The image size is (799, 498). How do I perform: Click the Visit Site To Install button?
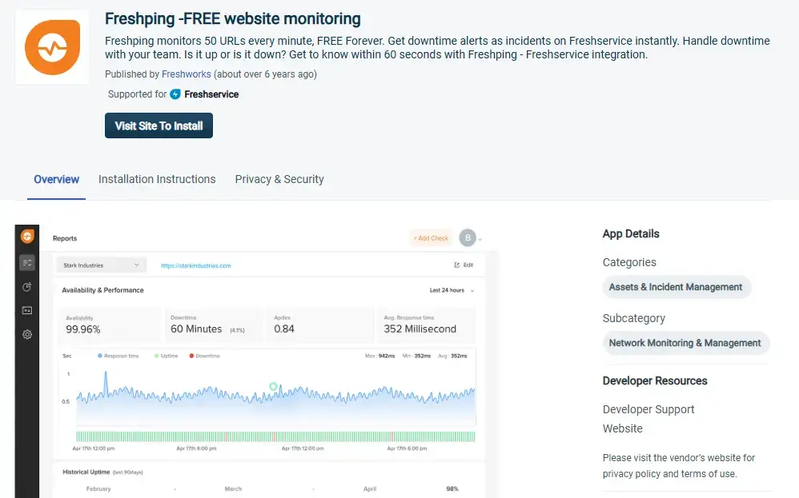159,125
